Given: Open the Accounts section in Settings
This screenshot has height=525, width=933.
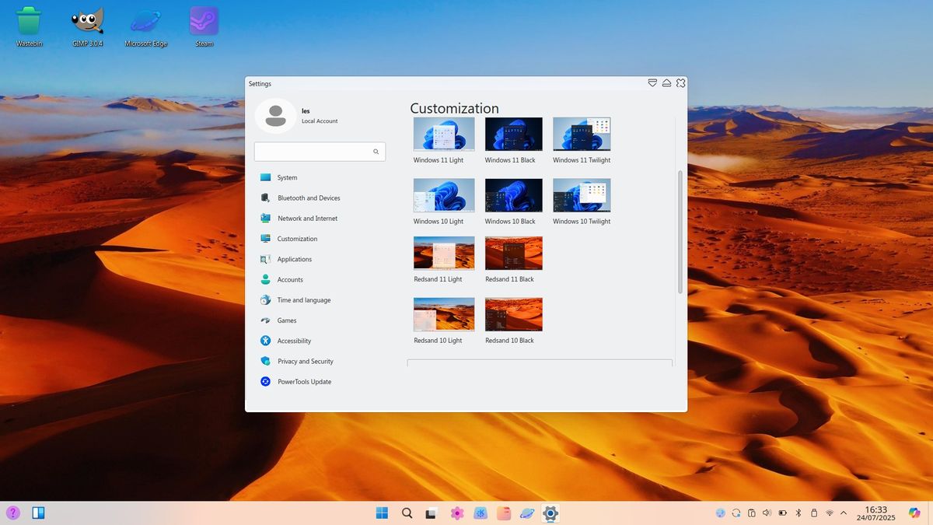Looking at the screenshot, I should click(x=291, y=279).
